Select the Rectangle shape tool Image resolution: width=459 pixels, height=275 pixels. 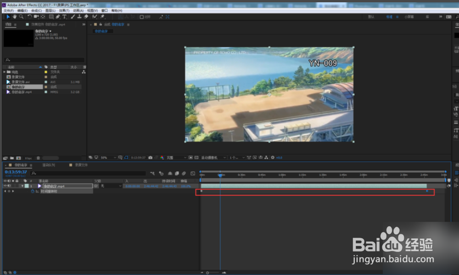click(x=51, y=16)
